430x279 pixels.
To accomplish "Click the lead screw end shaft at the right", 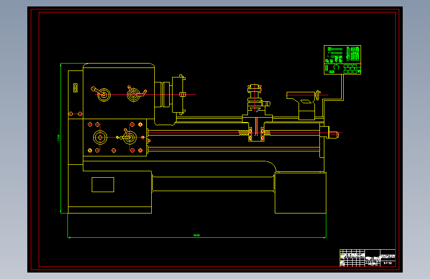I will [333, 135].
